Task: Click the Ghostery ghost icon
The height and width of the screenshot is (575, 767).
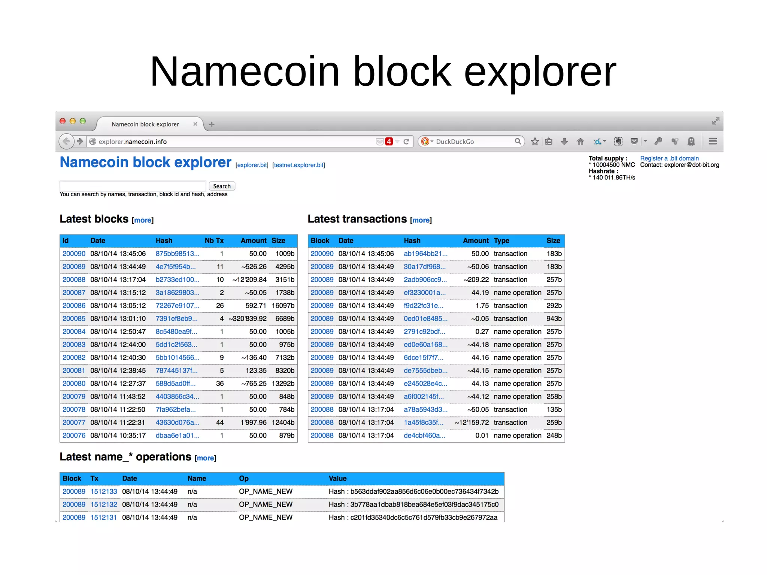Action: pos(691,141)
